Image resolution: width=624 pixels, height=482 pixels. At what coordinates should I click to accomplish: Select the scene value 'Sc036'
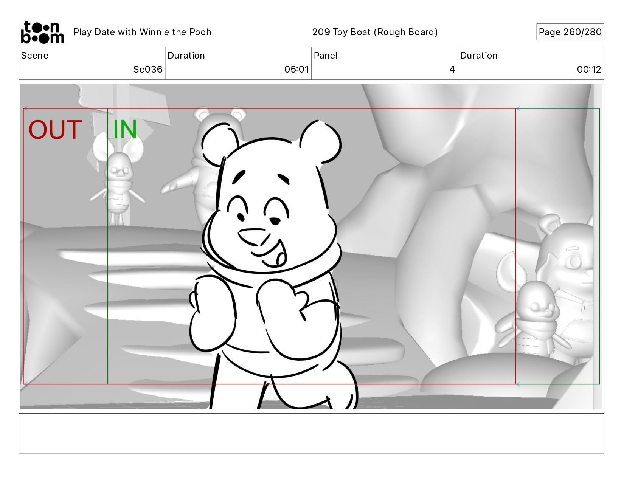(147, 70)
